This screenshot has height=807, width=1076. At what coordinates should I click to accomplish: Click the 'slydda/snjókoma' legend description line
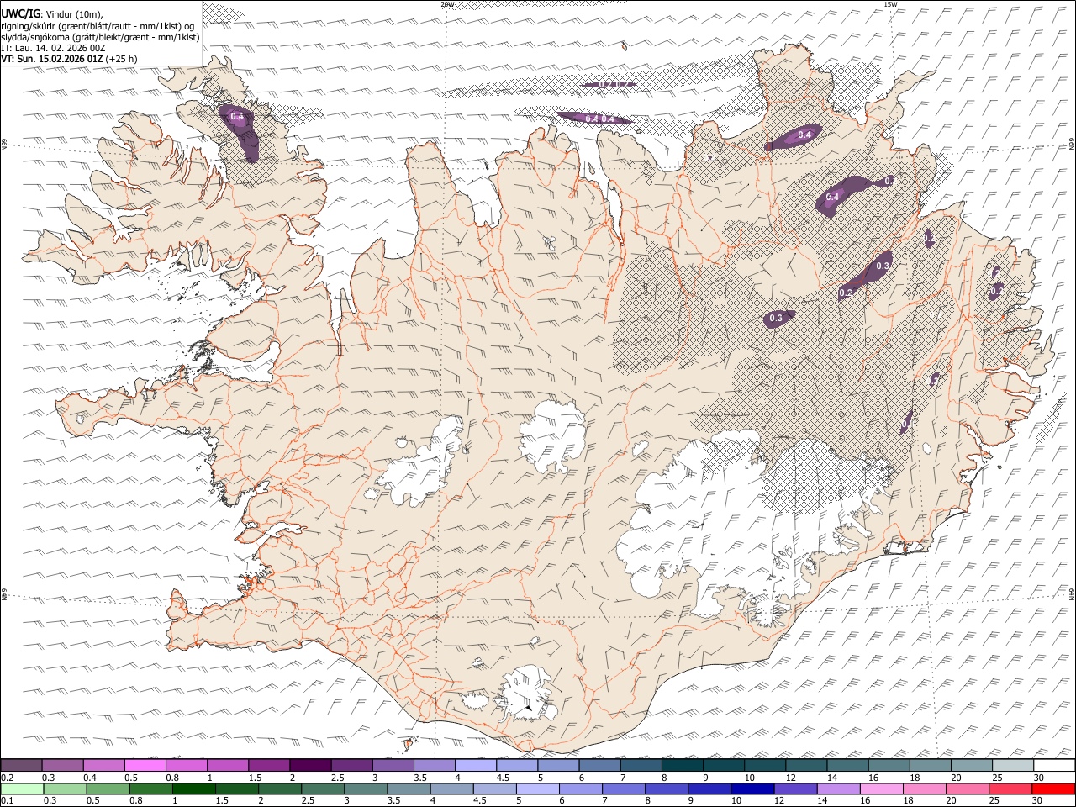tap(100, 37)
